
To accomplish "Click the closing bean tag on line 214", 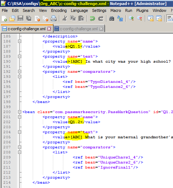I will coord(41,183).
